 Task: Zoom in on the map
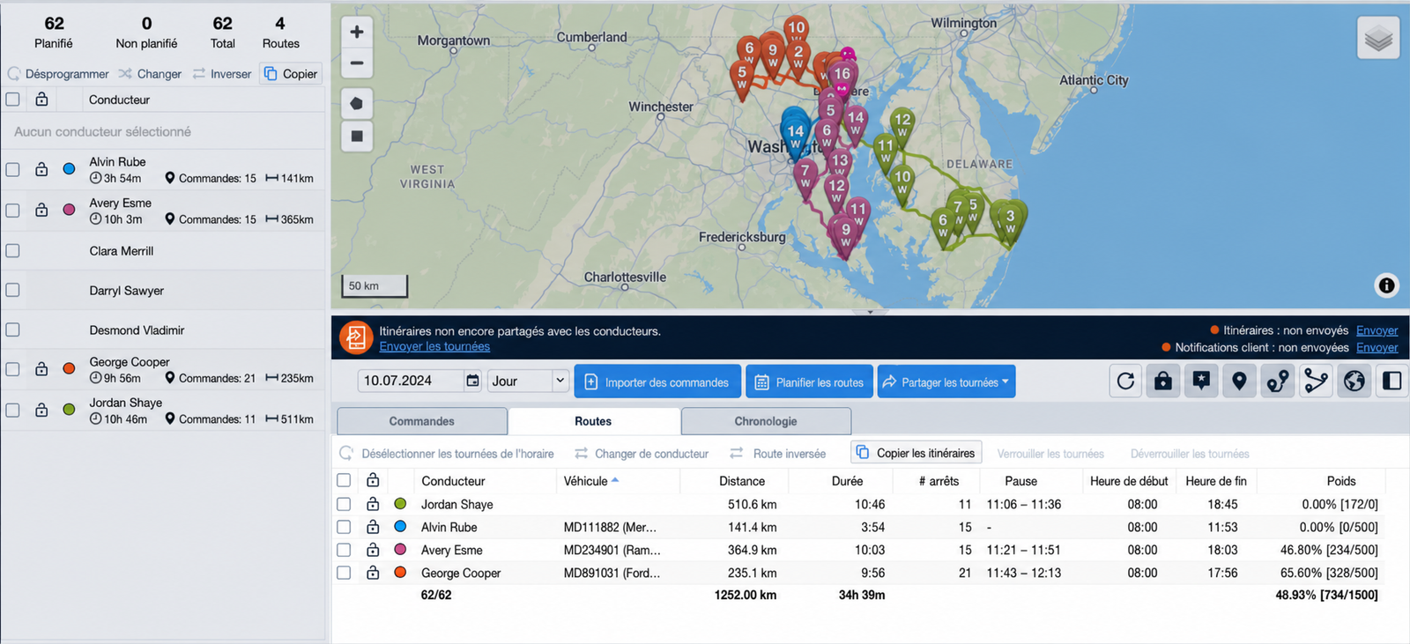point(357,32)
